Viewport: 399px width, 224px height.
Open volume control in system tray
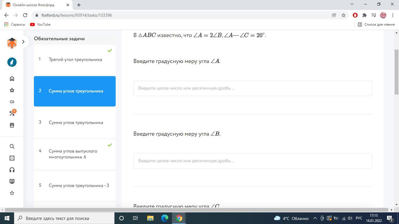pos(350,218)
